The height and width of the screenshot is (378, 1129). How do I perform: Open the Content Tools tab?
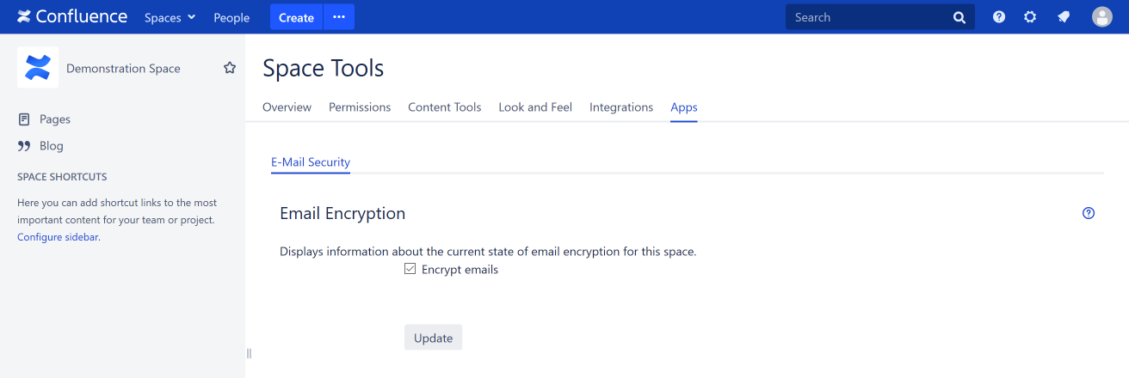(444, 107)
